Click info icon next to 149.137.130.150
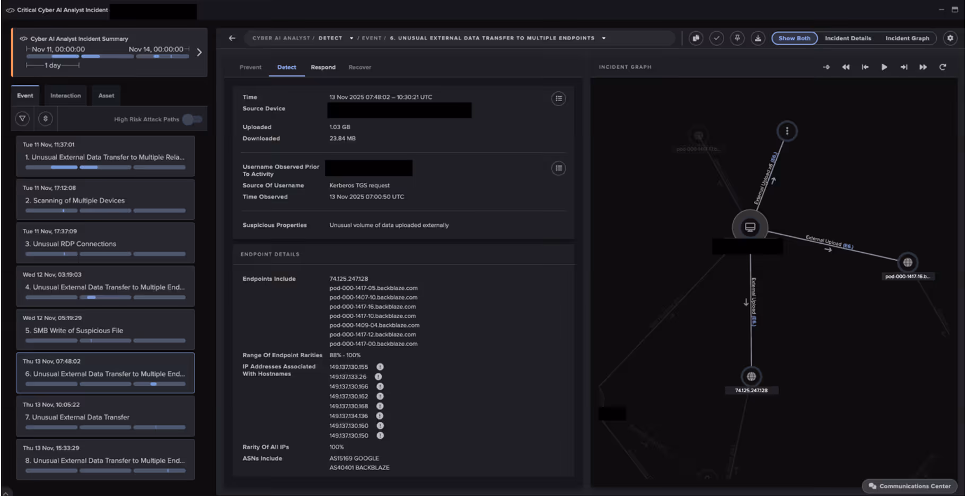Viewport: 967px width, 496px height. pos(380,436)
